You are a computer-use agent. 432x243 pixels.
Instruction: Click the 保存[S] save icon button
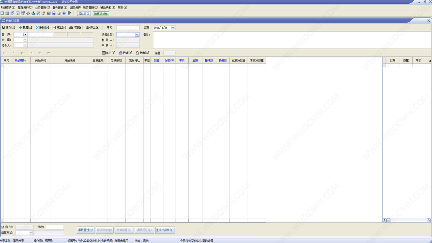click(8, 28)
